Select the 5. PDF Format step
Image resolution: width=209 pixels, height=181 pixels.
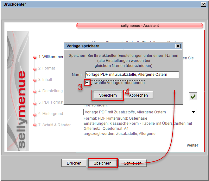coord(51,102)
